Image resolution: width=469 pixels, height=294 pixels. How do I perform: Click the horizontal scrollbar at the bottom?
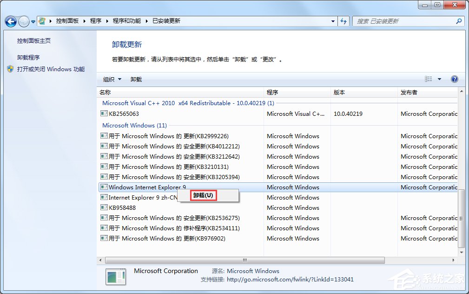[244, 260]
